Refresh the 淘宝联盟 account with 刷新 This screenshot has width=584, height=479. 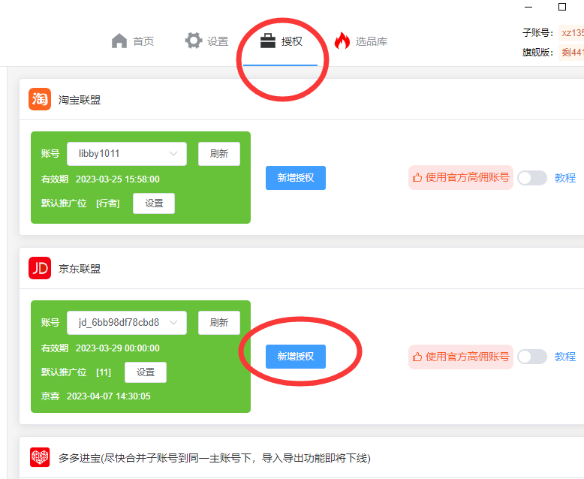(219, 153)
